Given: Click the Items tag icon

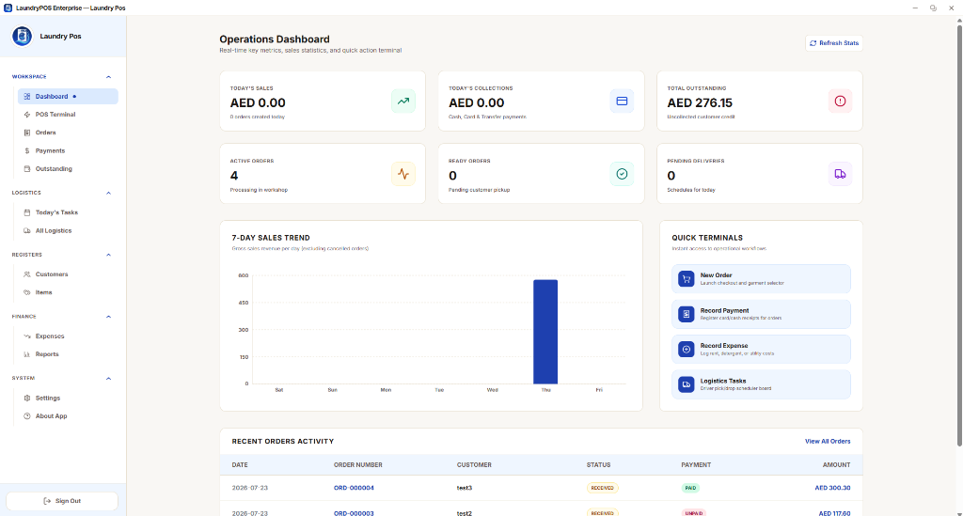Looking at the screenshot, I should coord(27,292).
